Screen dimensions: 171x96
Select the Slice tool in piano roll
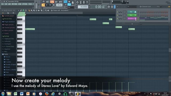pyautogui.click(x=41, y=10)
